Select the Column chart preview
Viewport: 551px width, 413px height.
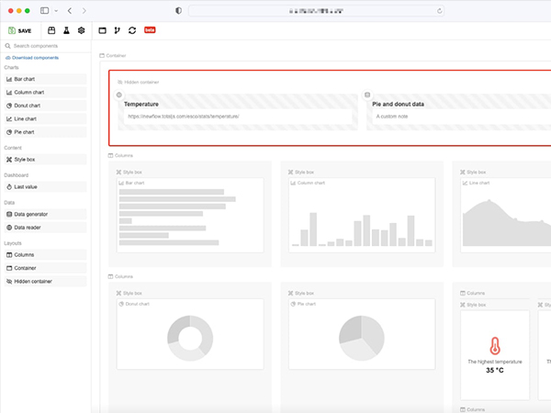click(362, 216)
